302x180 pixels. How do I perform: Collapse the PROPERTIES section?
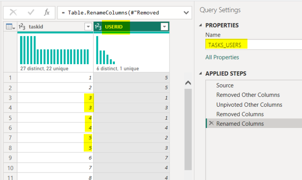pyautogui.click(x=201, y=25)
